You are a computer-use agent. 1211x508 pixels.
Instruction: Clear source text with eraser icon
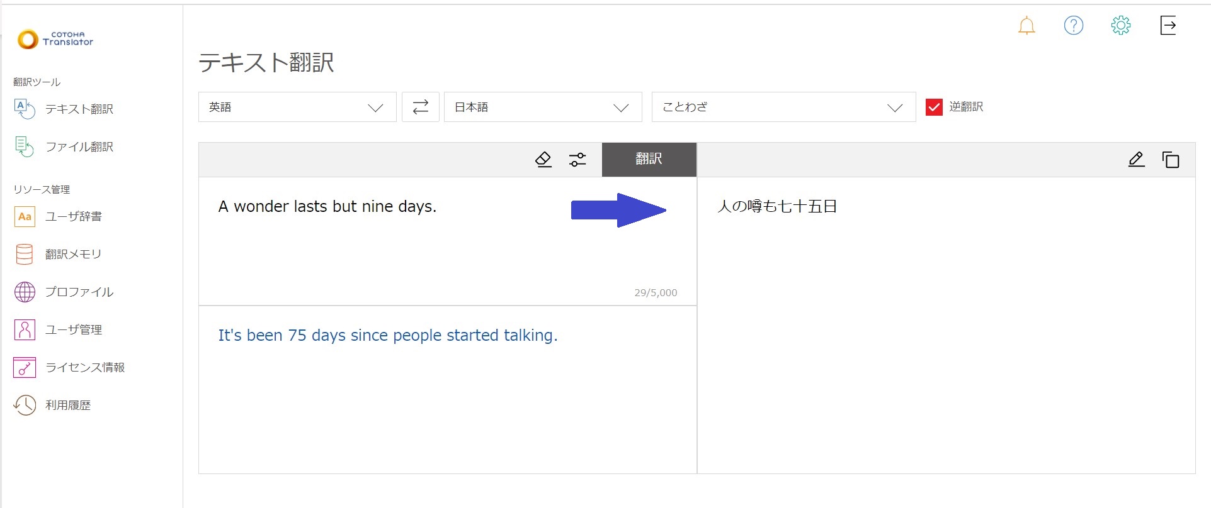(543, 160)
